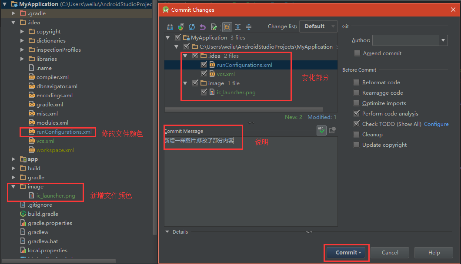Click the project tree horizontal scrollbar
461x264 pixels.
tap(59, 261)
